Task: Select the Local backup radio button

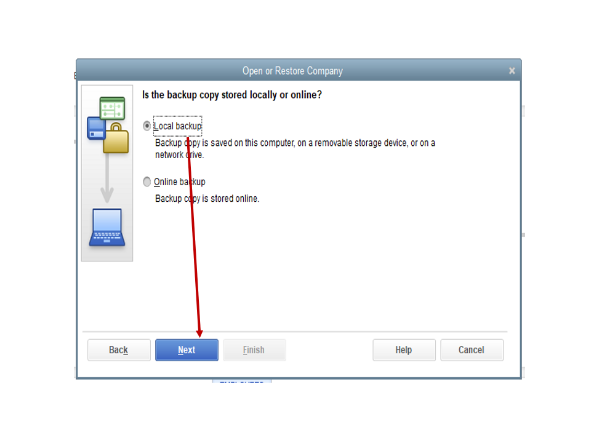Action: coord(147,126)
